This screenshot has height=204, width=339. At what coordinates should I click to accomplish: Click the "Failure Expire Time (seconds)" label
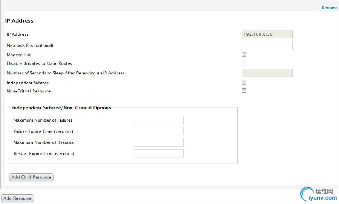point(43,131)
